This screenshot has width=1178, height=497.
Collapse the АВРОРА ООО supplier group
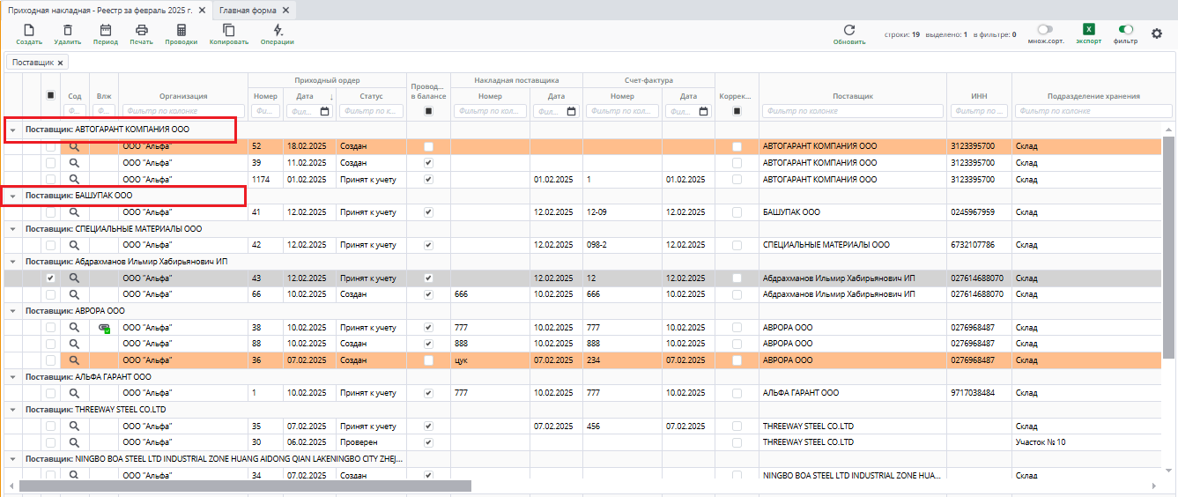[x=13, y=311]
